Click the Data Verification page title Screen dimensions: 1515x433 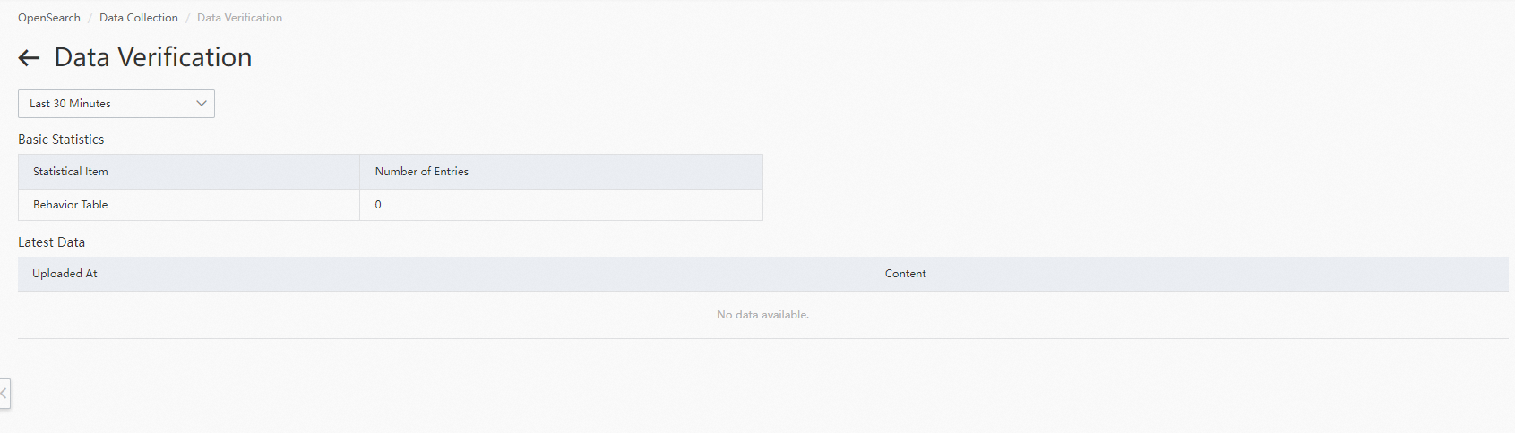pos(153,57)
